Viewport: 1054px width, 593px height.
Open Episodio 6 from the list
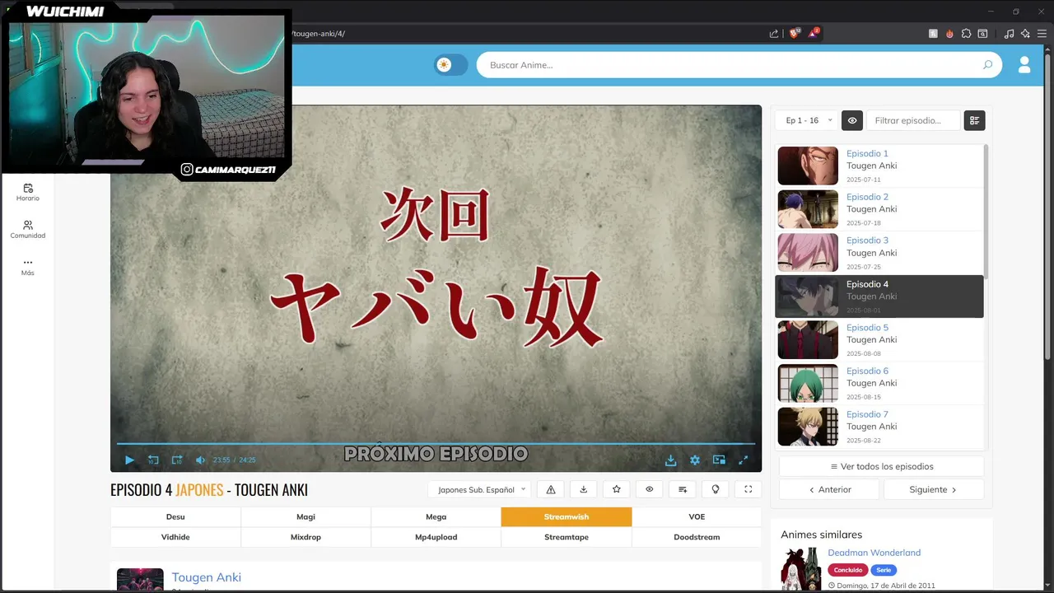(879, 383)
